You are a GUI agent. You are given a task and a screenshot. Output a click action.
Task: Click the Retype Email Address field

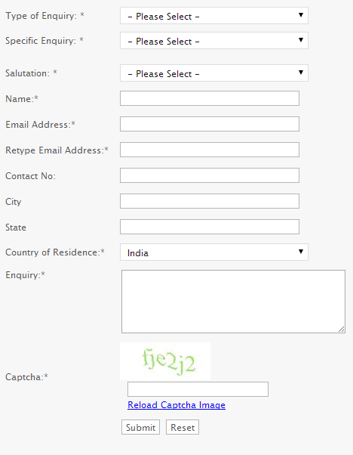(x=210, y=150)
